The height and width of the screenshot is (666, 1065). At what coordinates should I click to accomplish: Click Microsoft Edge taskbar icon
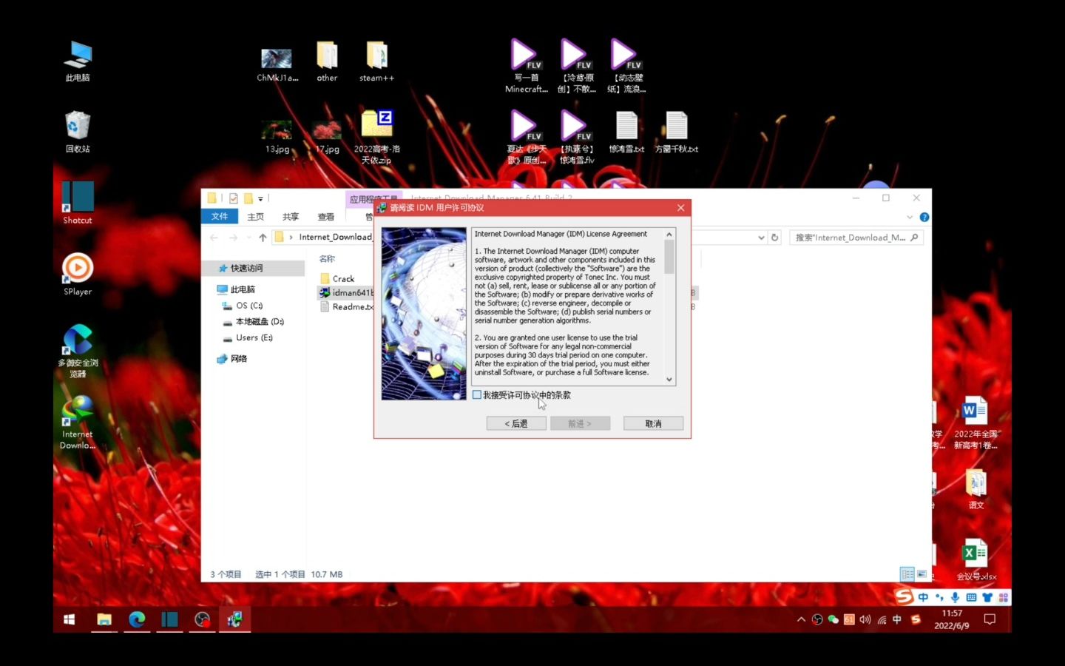137,619
